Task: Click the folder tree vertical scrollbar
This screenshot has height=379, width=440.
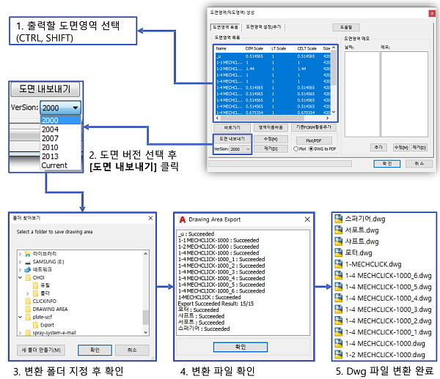Action: (146, 293)
